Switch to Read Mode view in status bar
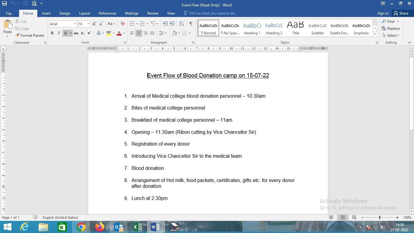This screenshot has height=233, width=414. 331,218
